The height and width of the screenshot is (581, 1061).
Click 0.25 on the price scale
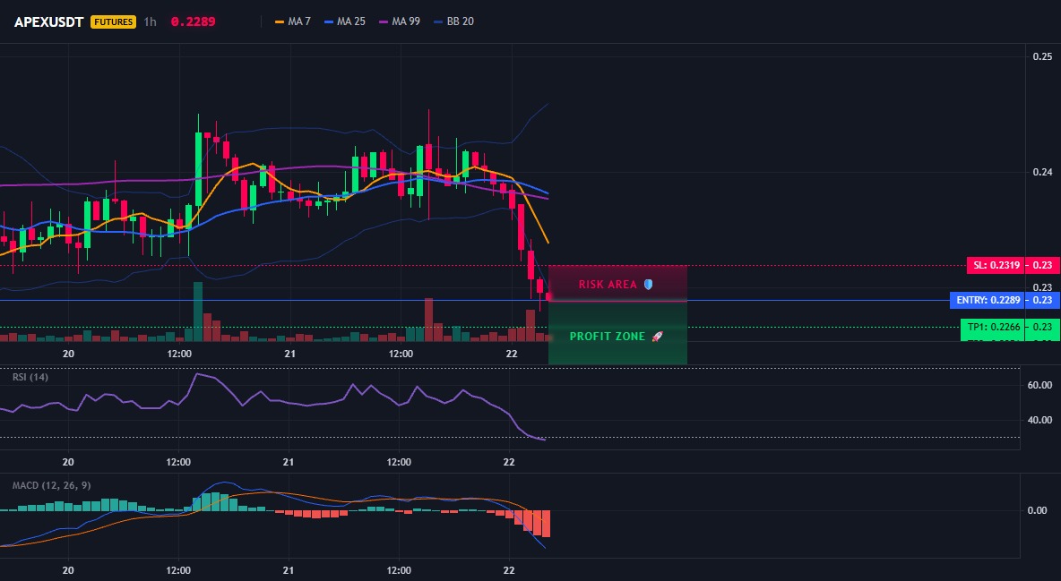tap(1043, 56)
